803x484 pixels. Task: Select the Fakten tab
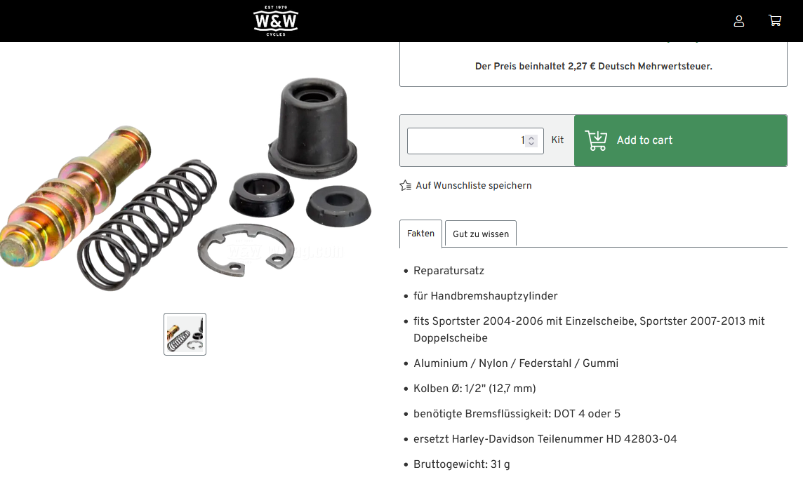click(x=420, y=234)
